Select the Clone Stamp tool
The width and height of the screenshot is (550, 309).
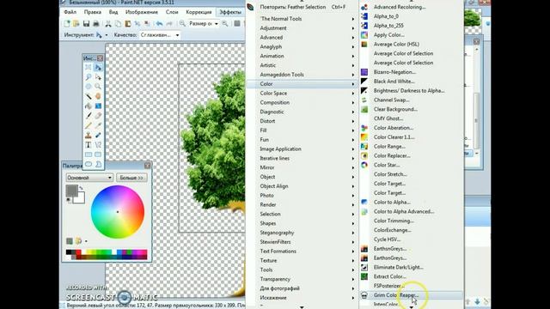89,135
